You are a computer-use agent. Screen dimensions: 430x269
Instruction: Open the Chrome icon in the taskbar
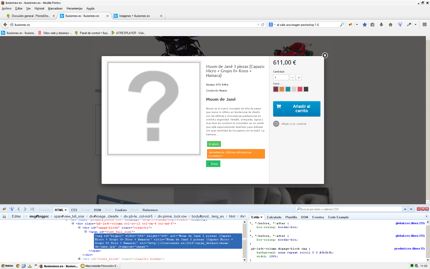(x=18, y=266)
